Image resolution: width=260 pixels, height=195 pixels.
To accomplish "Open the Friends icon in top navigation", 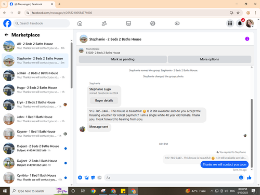I will point(104,23).
